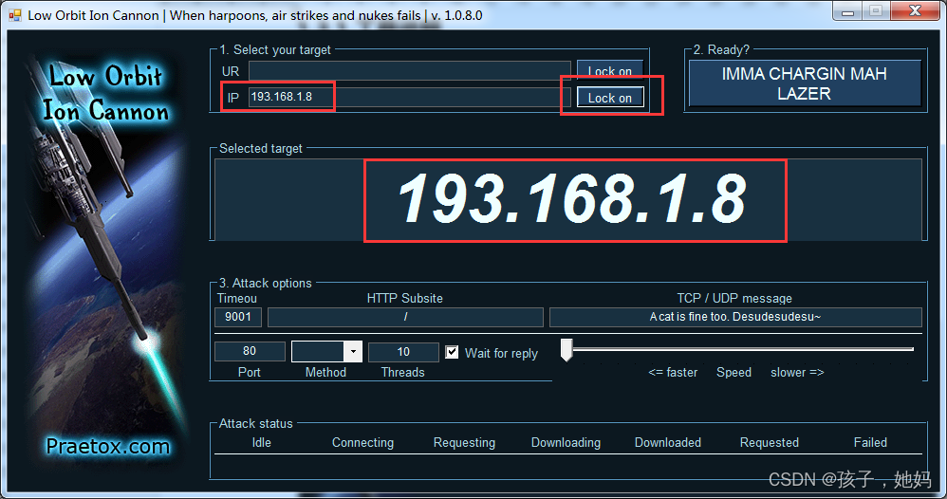The image size is (947, 499).
Task: Click the Downloaded status column label
Action: point(667,442)
